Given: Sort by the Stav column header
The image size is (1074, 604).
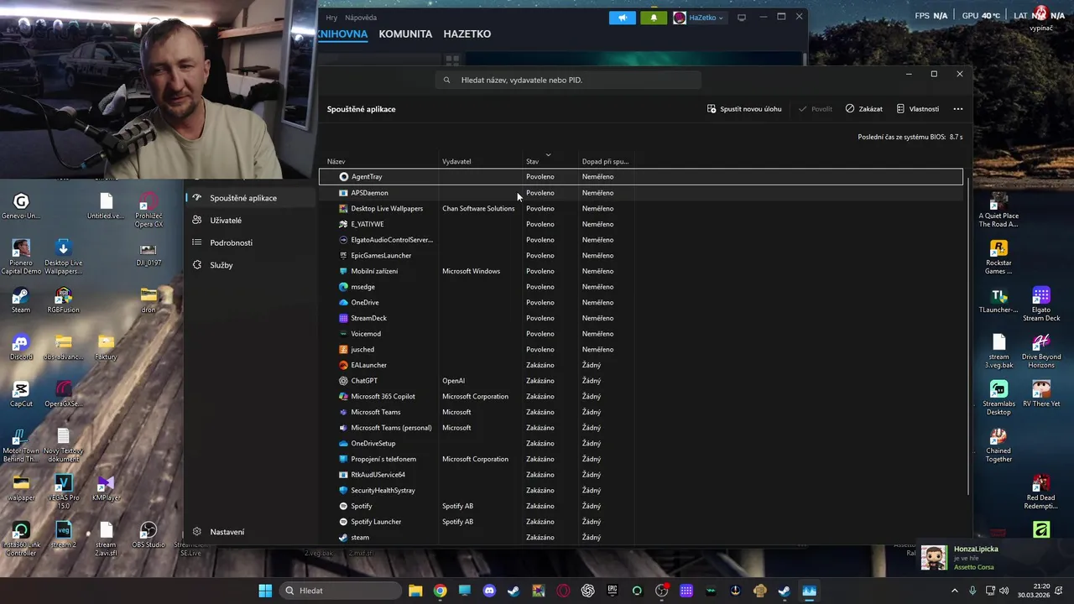Looking at the screenshot, I should click(532, 161).
